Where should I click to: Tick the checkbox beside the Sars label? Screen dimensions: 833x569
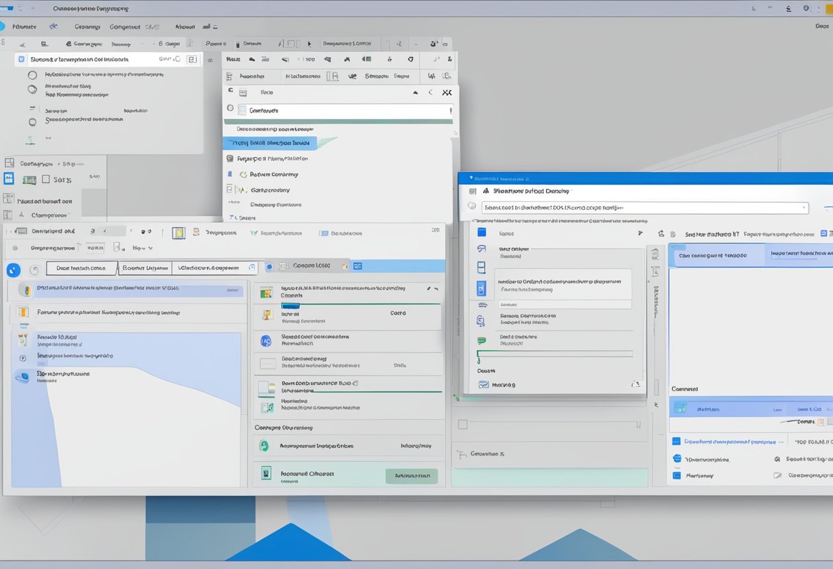[x=46, y=179]
